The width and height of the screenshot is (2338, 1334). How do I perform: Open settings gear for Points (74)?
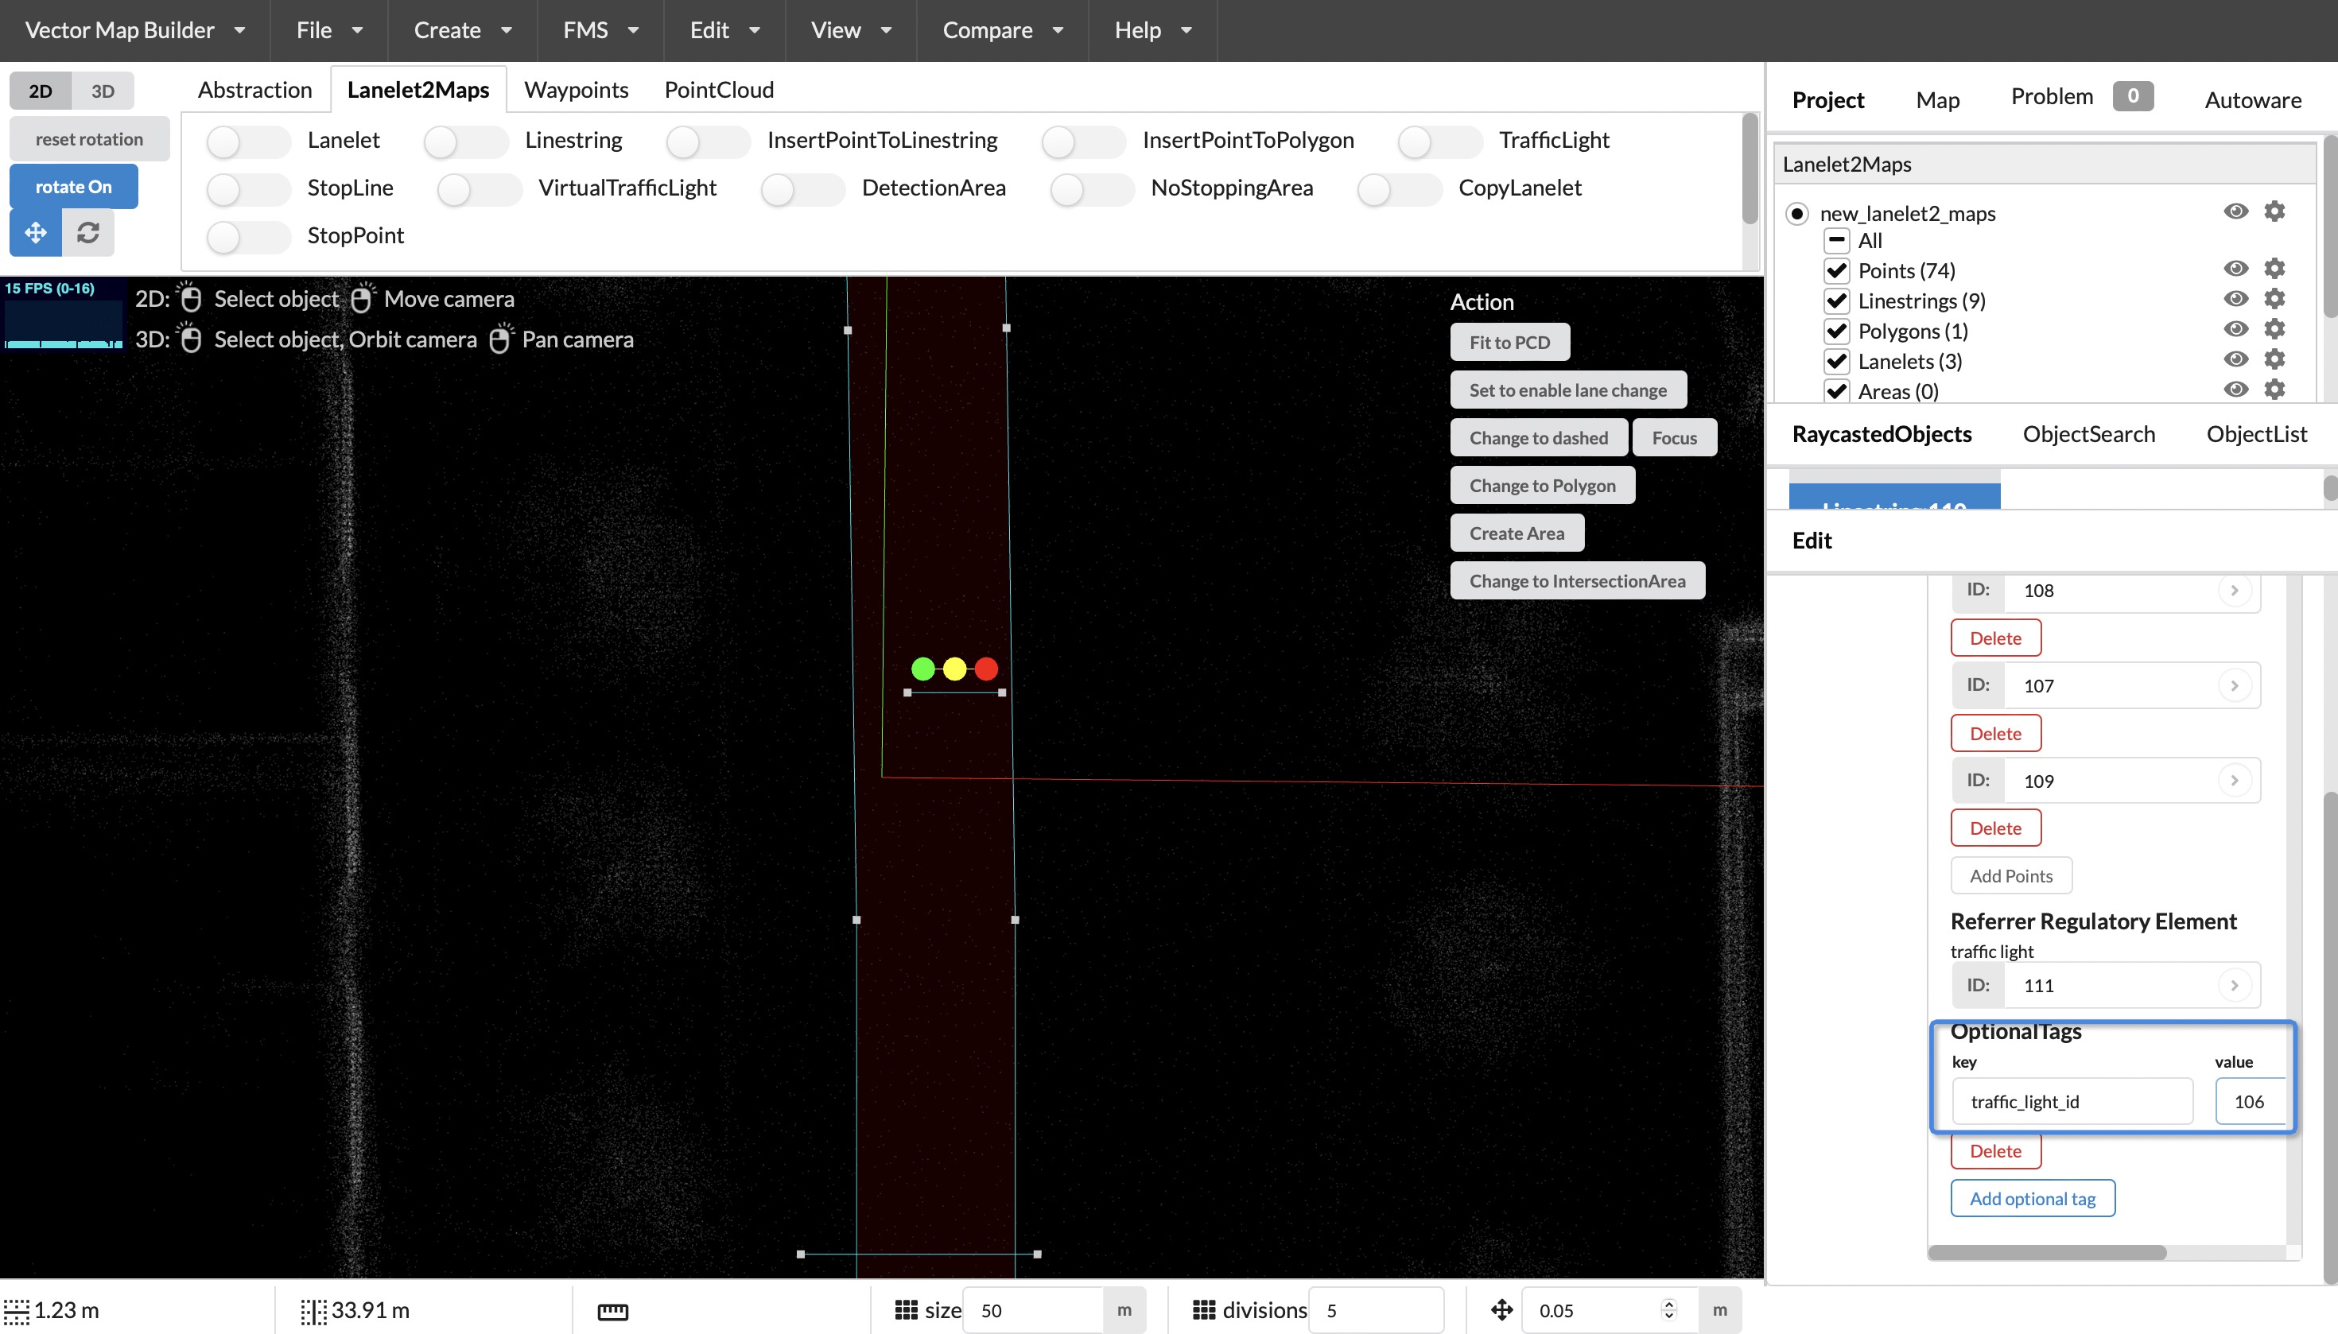tap(2274, 269)
